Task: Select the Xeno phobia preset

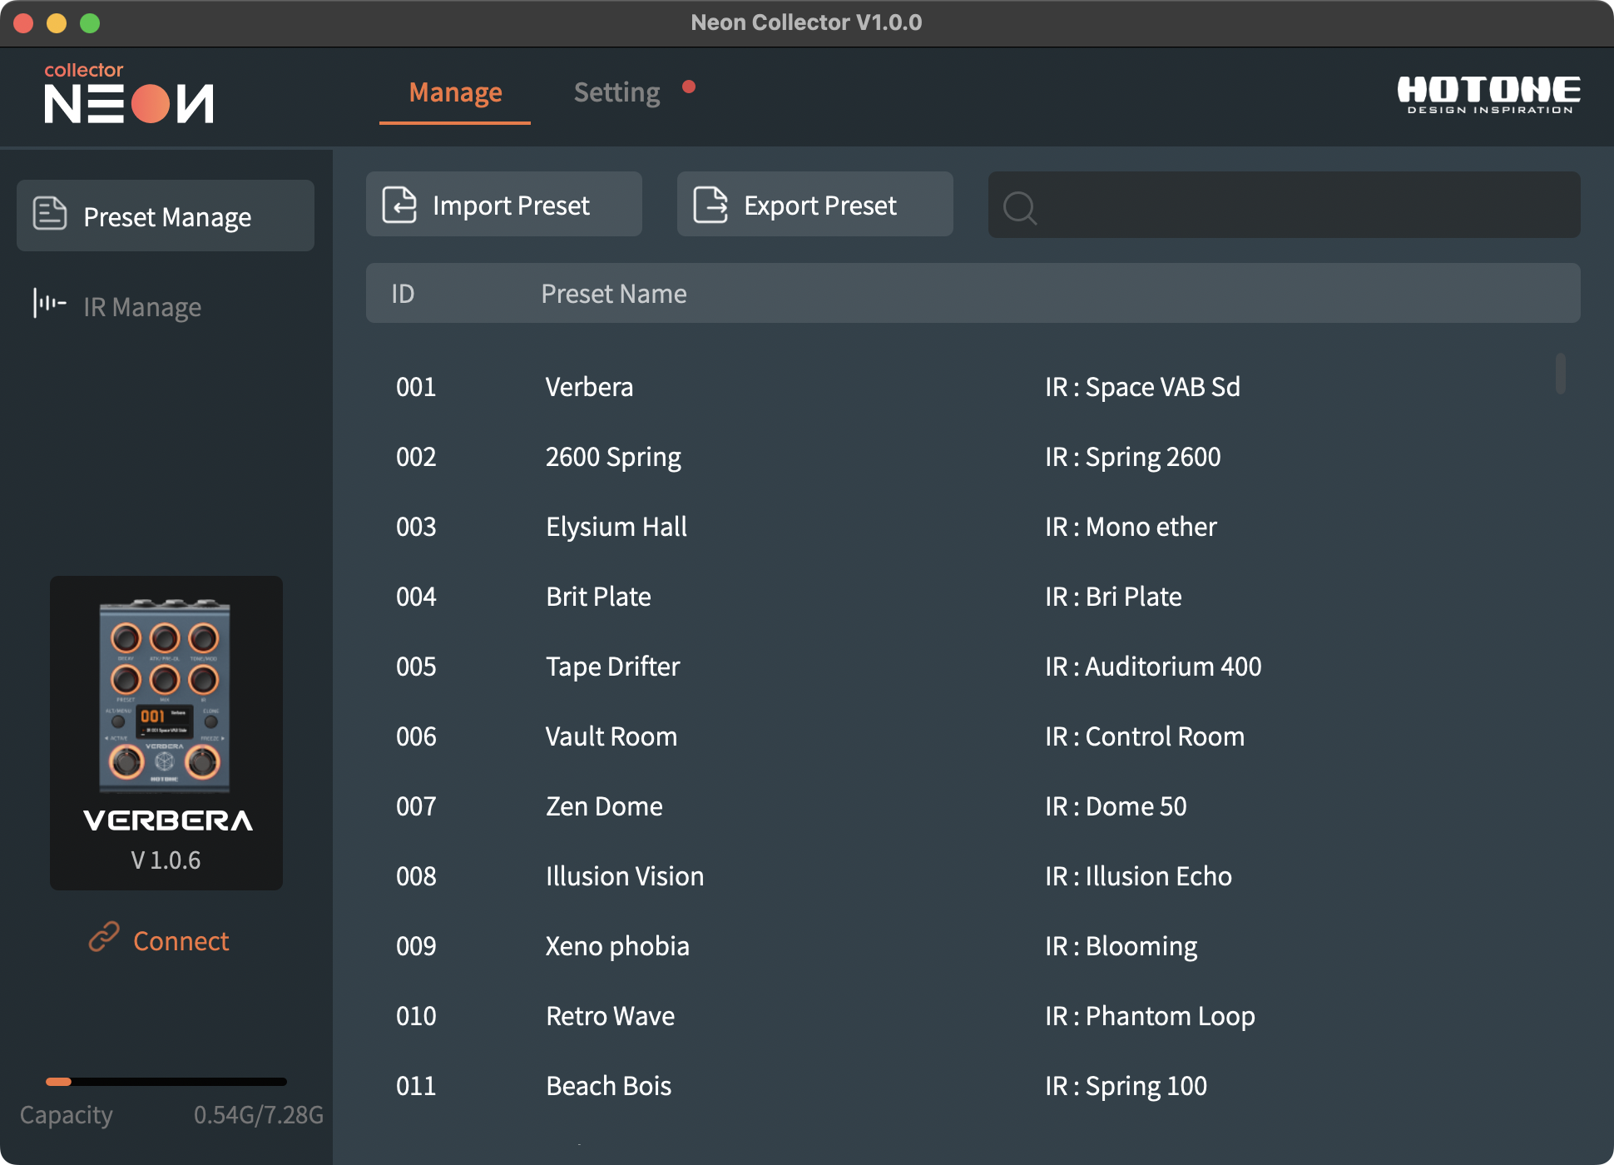Action: pyautogui.click(x=957, y=946)
